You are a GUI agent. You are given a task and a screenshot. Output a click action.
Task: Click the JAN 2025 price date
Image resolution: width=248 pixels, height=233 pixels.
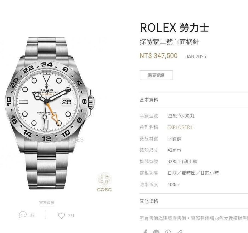pos(196,56)
